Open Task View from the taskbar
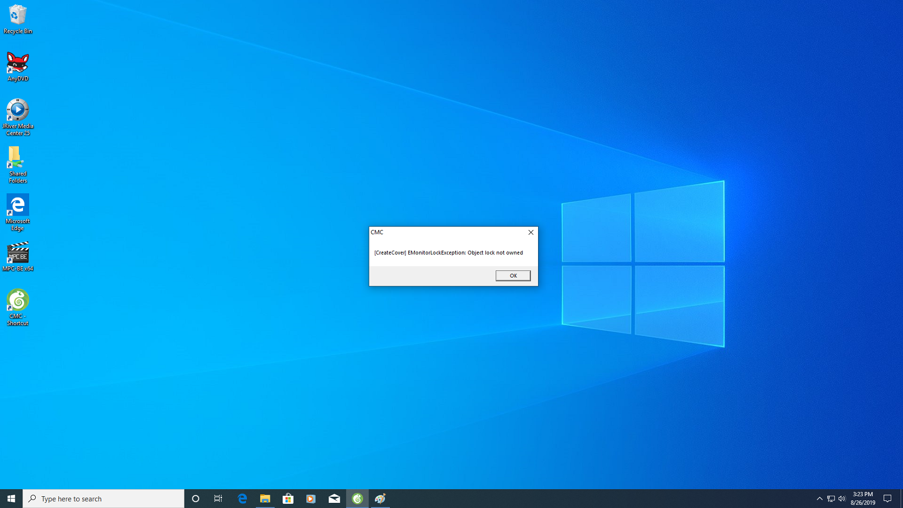Image resolution: width=903 pixels, height=508 pixels. tap(218, 499)
